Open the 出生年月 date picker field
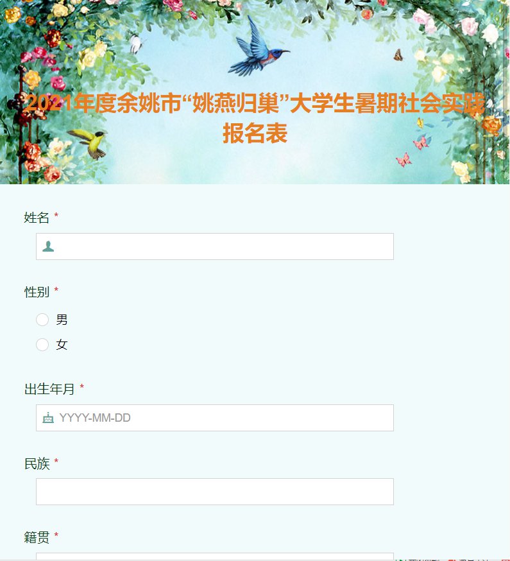 [215, 418]
